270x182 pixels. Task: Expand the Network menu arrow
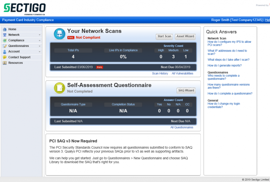[40, 35]
